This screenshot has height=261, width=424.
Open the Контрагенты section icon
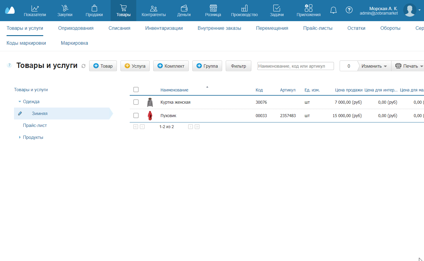click(154, 8)
